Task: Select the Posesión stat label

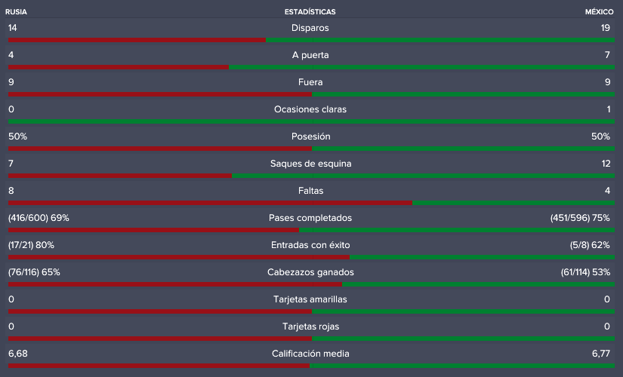Action: point(310,136)
